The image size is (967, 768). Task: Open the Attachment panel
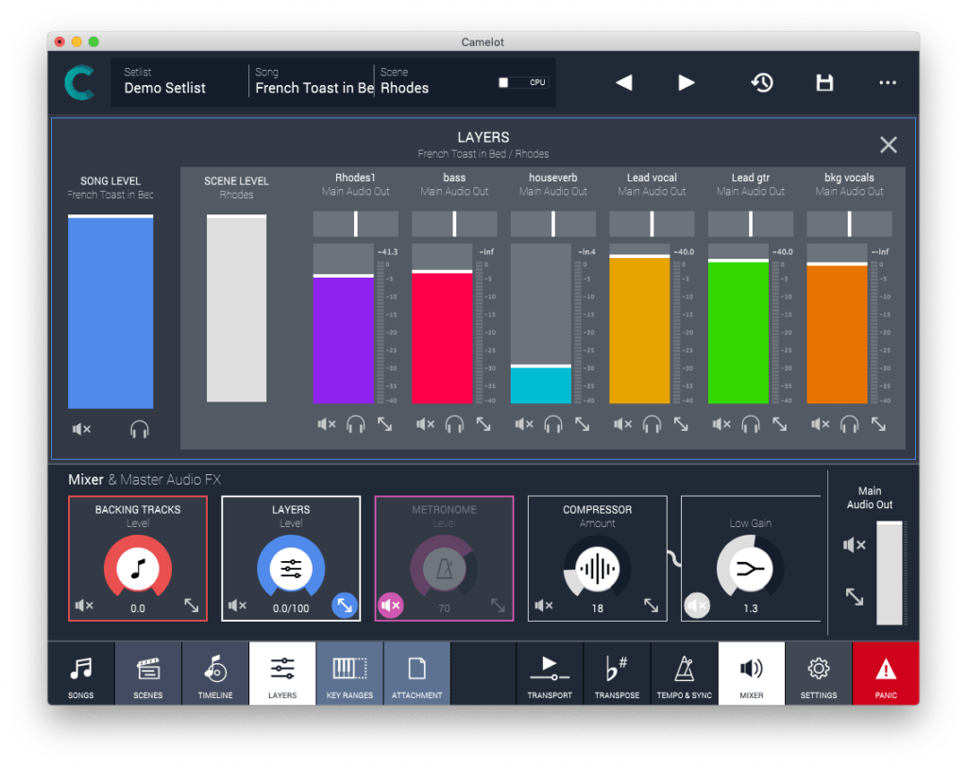pyautogui.click(x=416, y=673)
